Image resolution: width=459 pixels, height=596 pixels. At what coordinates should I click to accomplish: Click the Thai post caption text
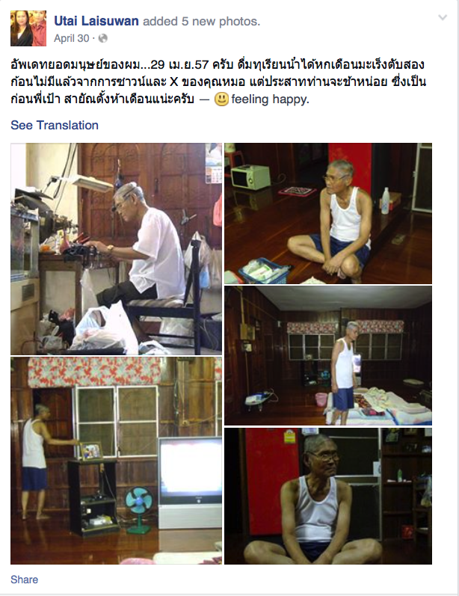(x=218, y=82)
